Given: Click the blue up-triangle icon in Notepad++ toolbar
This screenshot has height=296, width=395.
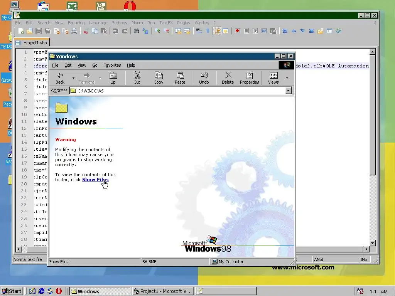Looking at the screenshot, I should point(294,31).
